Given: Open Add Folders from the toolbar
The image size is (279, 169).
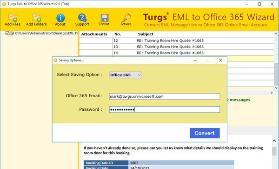Looking at the screenshot, I should (x=36, y=20).
